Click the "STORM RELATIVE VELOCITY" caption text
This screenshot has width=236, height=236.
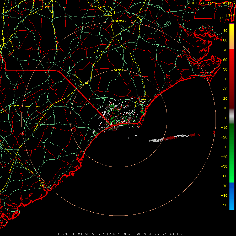click(x=84, y=234)
